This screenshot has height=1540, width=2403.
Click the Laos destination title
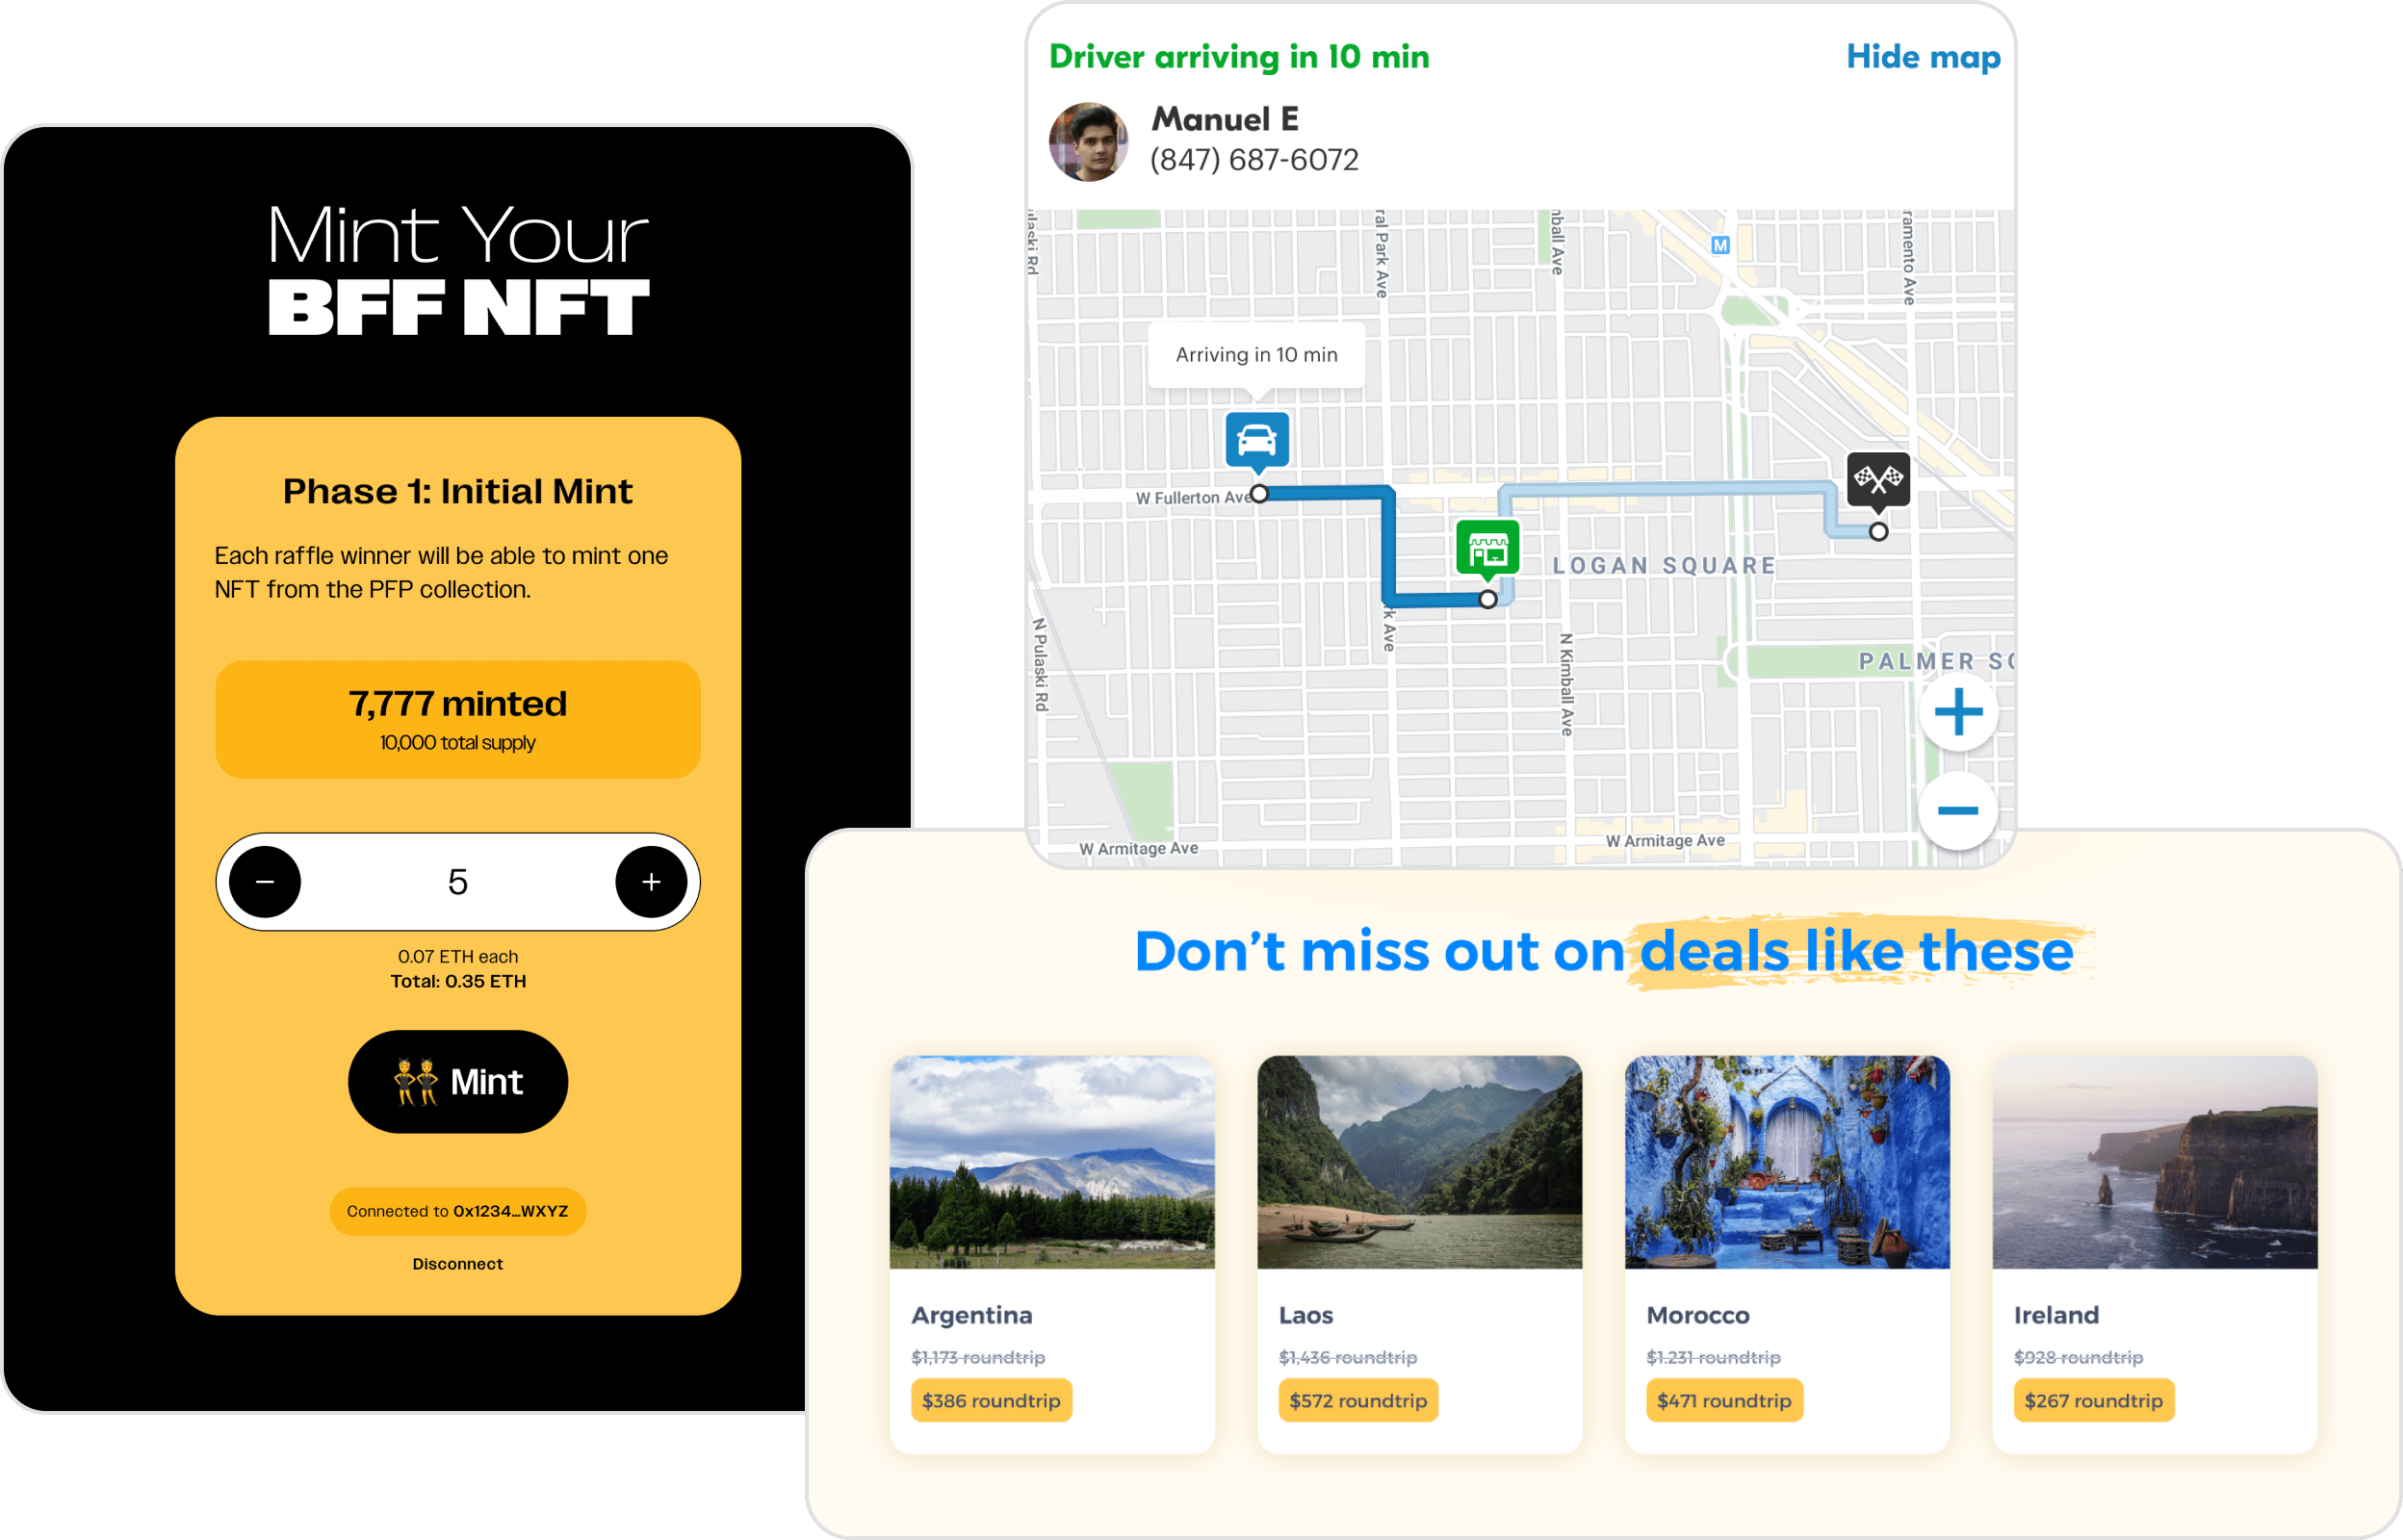[1306, 1316]
